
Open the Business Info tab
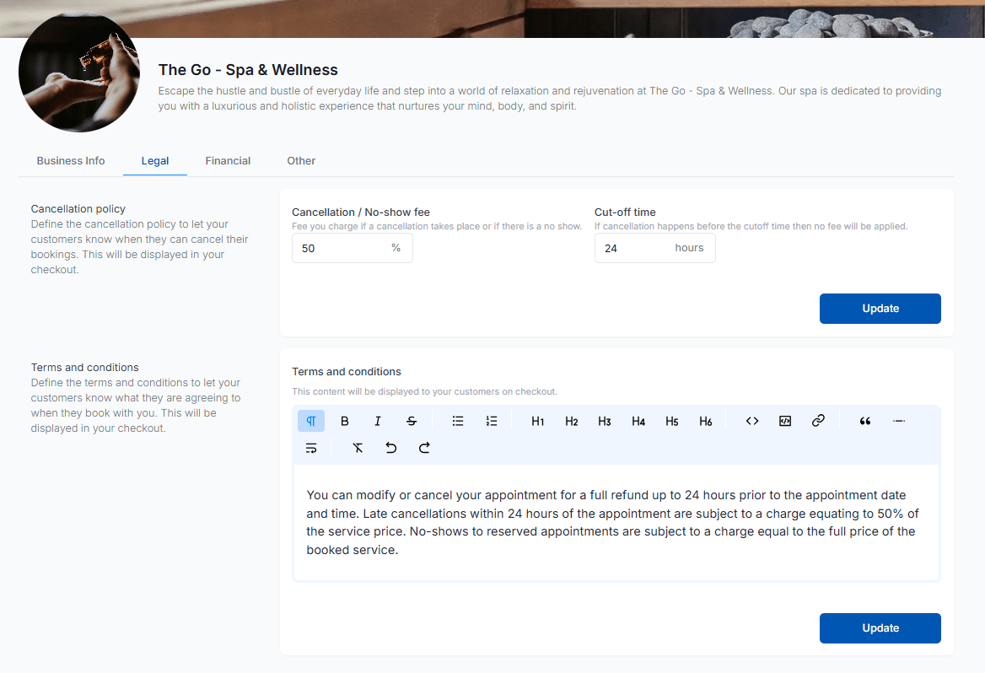(x=70, y=160)
